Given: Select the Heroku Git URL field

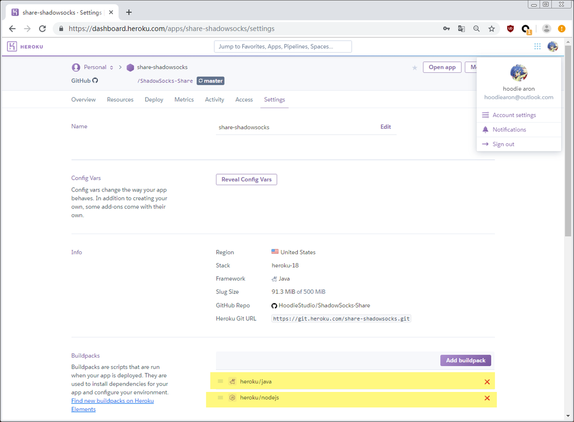Looking at the screenshot, I should [x=341, y=319].
